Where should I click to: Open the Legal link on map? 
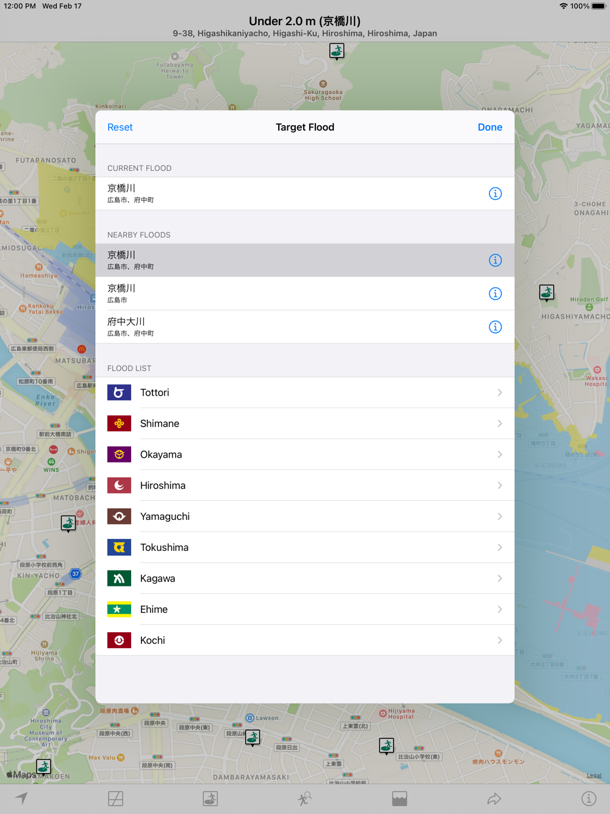pyautogui.click(x=594, y=776)
